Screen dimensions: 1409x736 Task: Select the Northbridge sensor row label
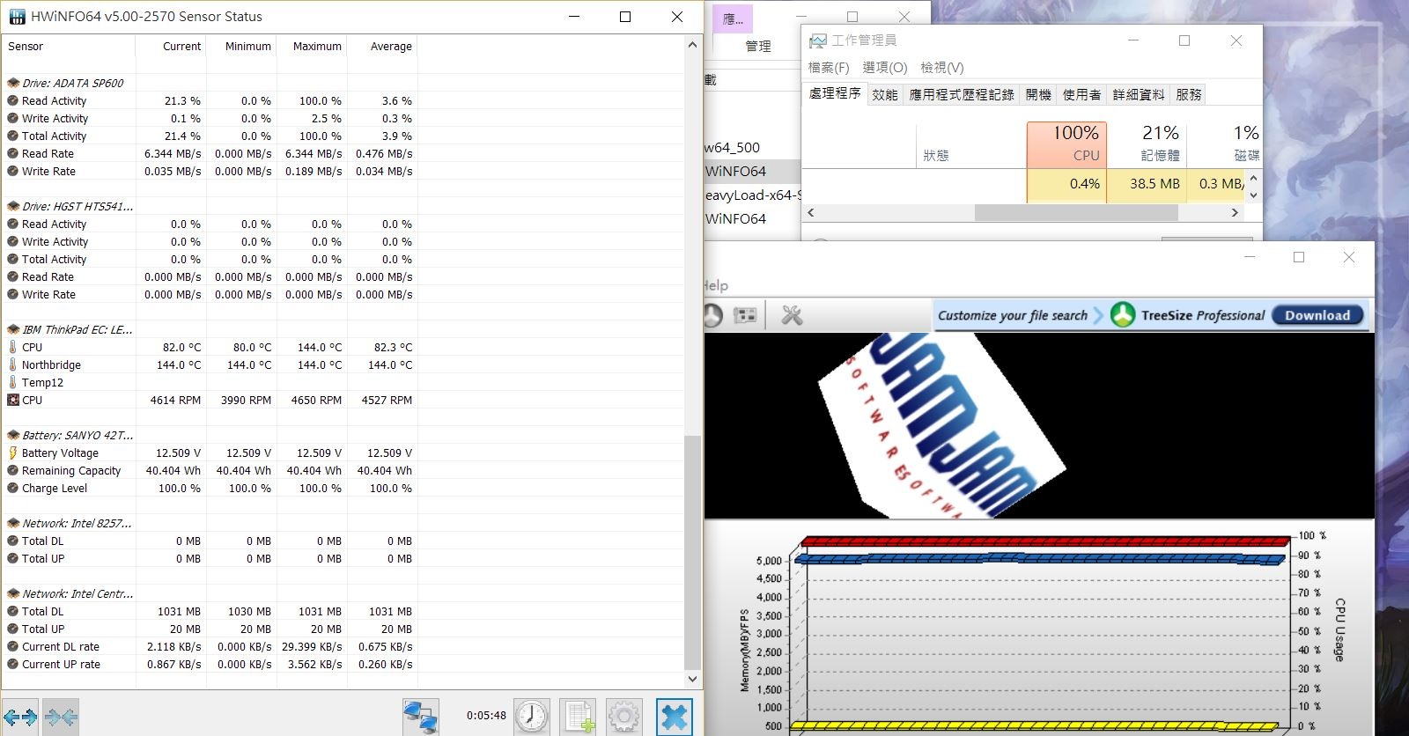click(x=51, y=364)
